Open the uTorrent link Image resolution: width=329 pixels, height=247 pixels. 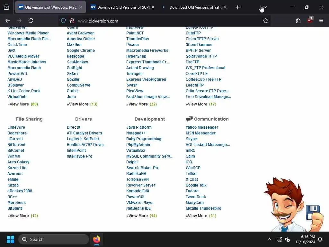tap(15, 139)
